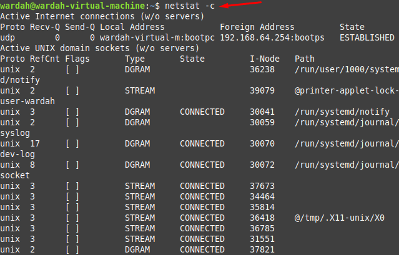Click the netstat -c command text

pos(190,6)
